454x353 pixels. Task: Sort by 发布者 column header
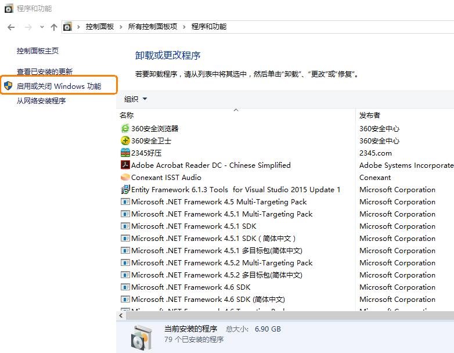click(369, 116)
